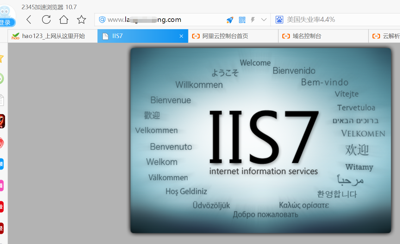
Task: Open the 域名控制台 tab
Action: tap(323, 36)
